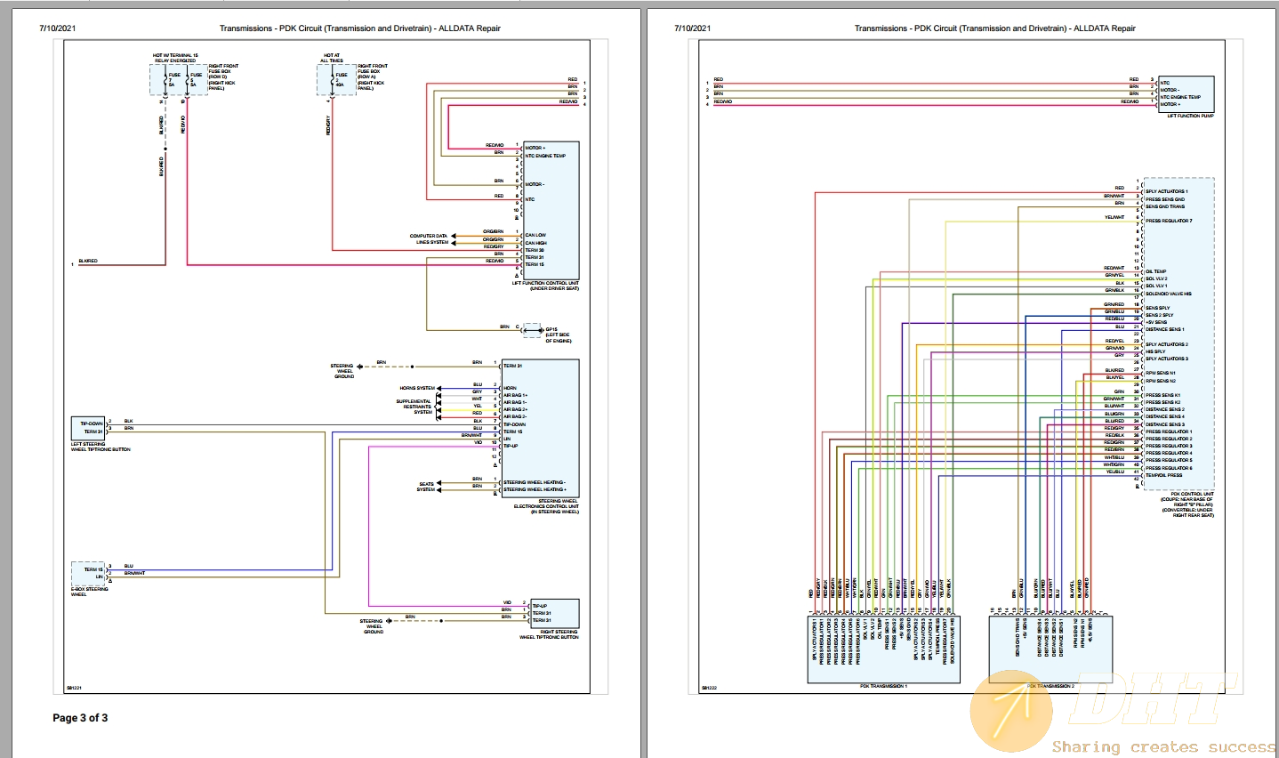The image size is (1279, 758).
Task: Click 'RPM SENS N2' pin label
Action: (1161, 381)
